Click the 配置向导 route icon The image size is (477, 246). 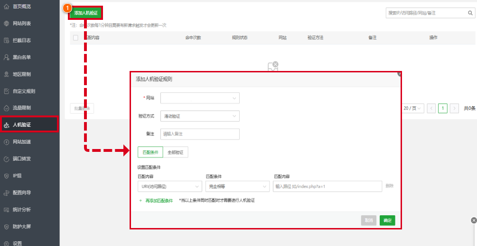click(x=7, y=193)
